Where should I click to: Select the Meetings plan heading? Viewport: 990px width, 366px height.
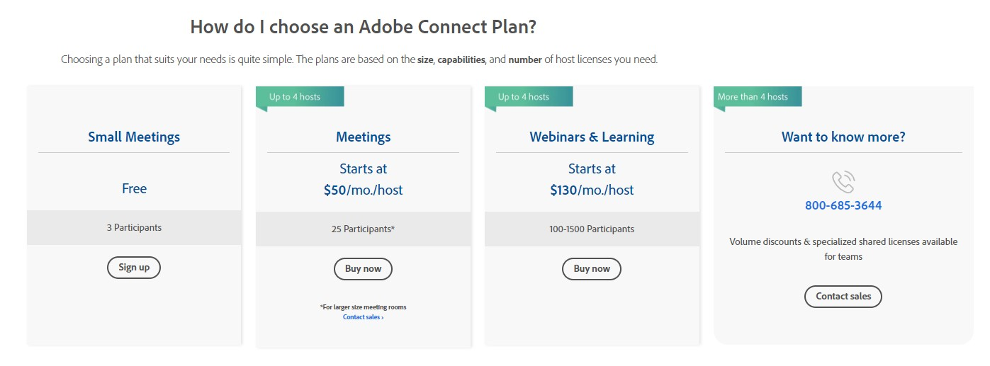363,137
